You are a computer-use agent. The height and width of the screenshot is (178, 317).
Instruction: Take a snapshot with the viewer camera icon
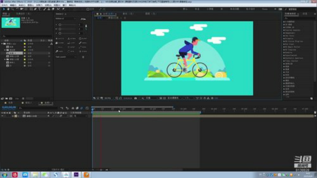[136, 98]
